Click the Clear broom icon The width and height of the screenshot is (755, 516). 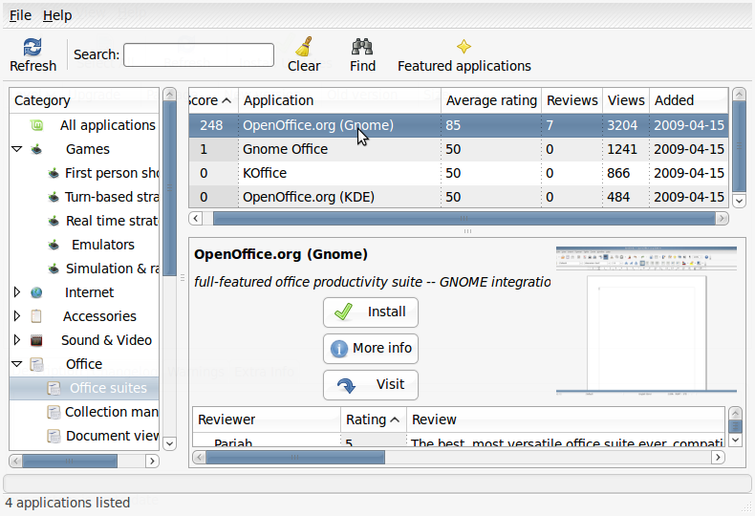304,48
